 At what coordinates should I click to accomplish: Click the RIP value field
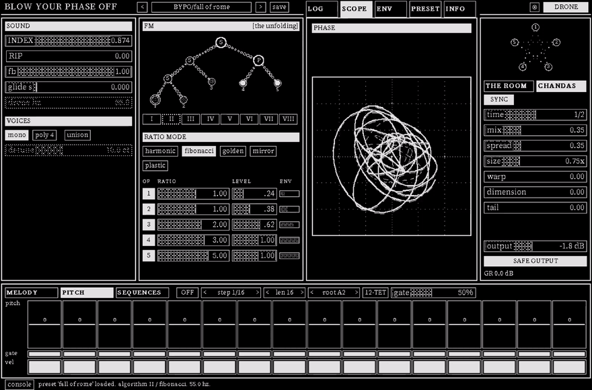click(x=69, y=56)
